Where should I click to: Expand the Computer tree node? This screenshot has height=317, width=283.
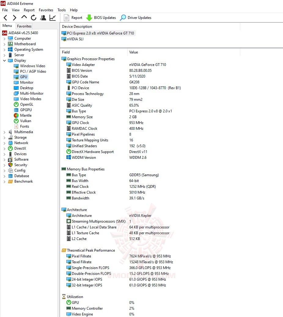[x=4, y=38]
